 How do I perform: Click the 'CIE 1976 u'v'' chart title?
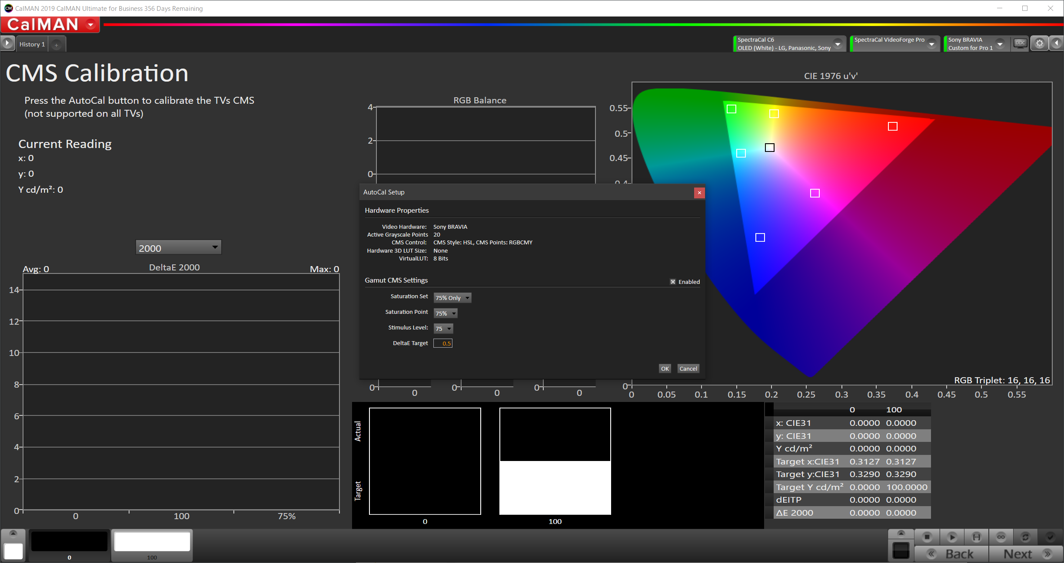point(831,76)
